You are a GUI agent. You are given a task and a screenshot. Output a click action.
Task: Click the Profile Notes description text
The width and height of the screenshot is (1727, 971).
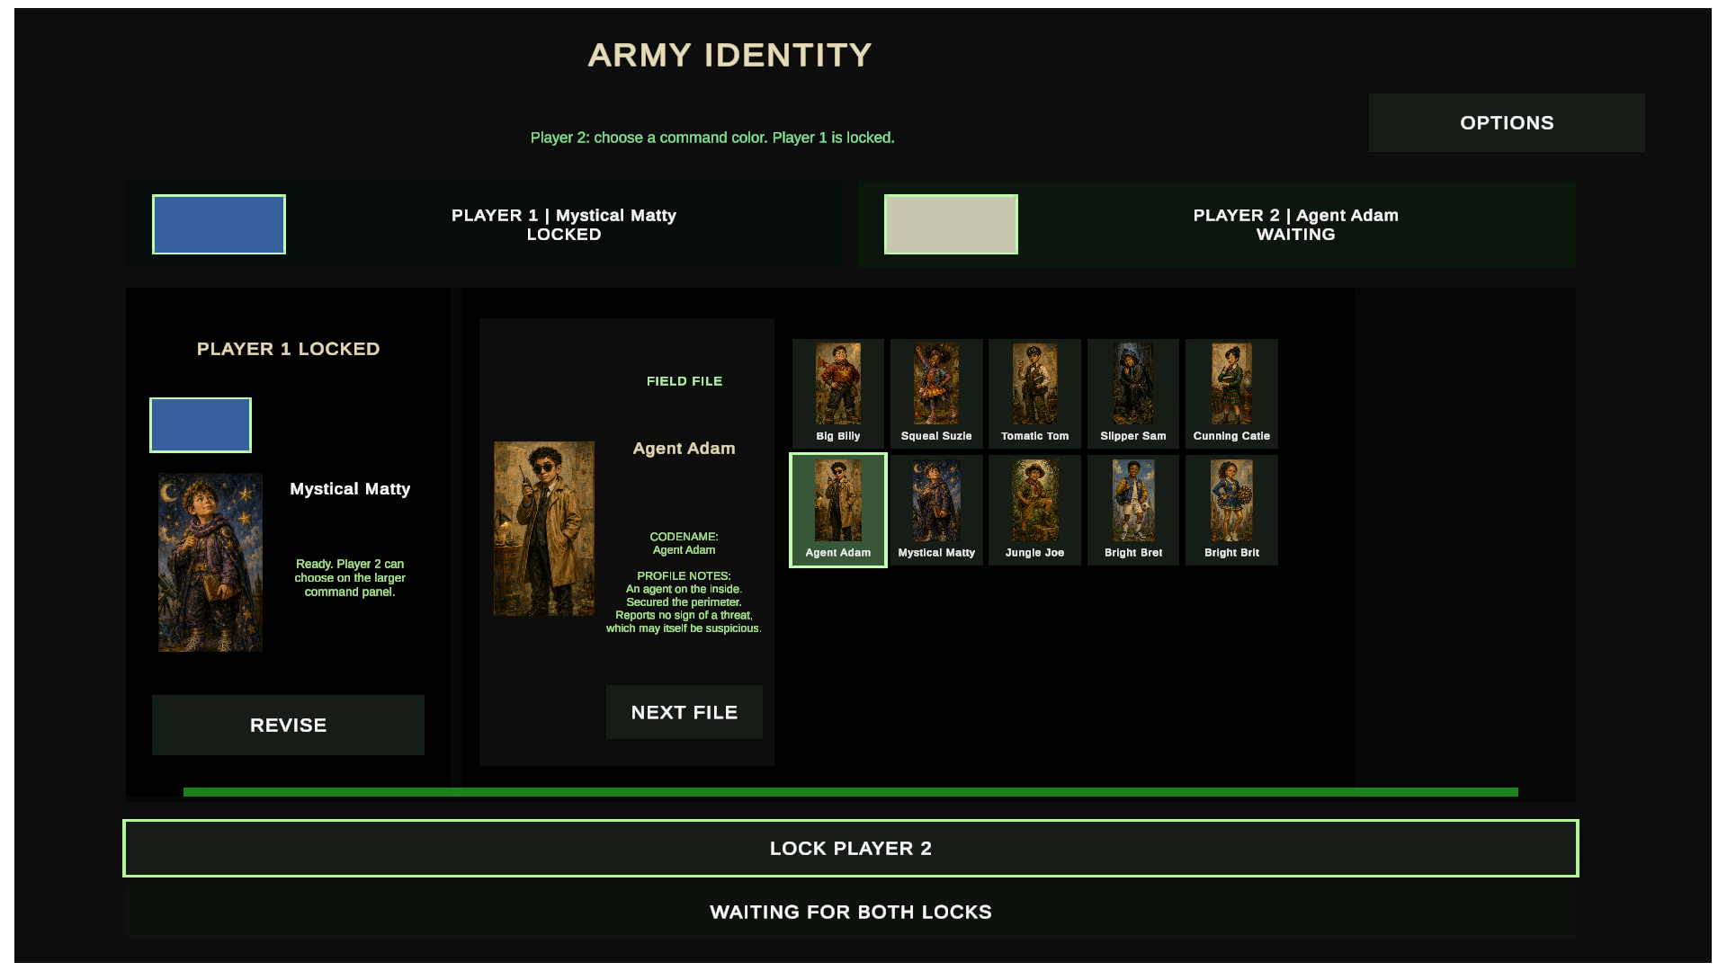684,602
